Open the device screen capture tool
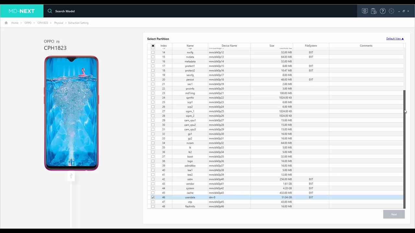 [365, 11]
